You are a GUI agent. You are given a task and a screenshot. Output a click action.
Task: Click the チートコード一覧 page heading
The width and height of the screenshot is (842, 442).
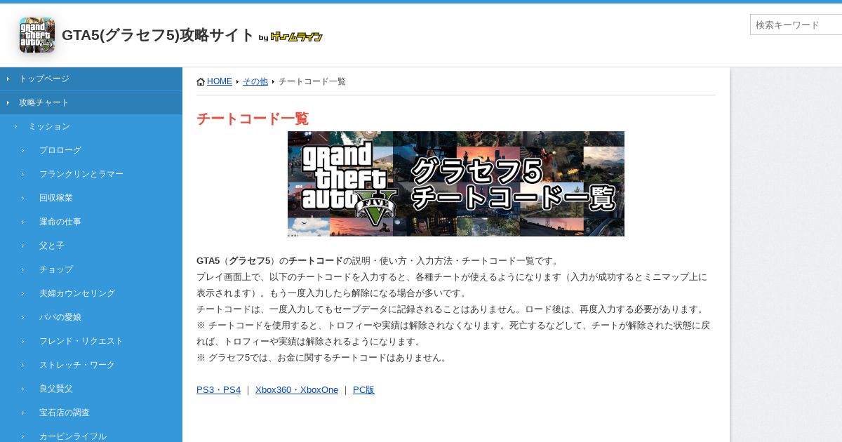click(253, 119)
